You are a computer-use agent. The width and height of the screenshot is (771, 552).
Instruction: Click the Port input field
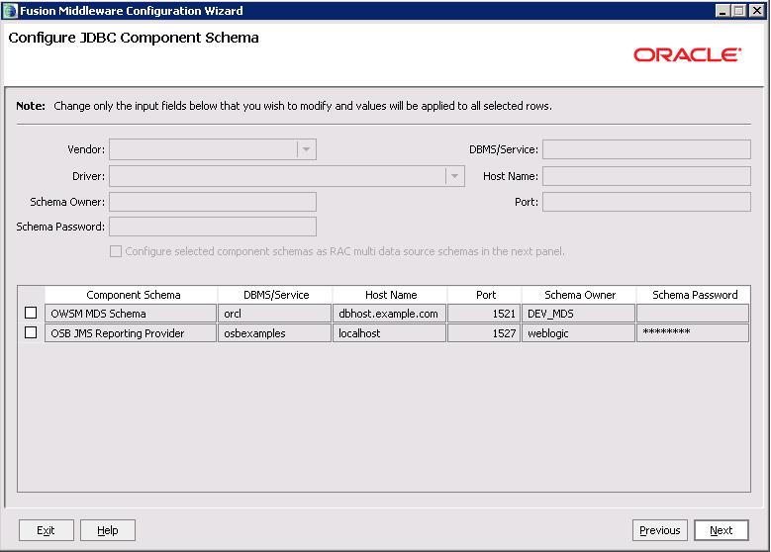(x=646, y=202)
